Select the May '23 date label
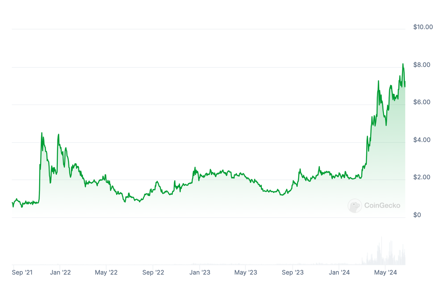Screen dimensions: 443x284 (x=246, y=272)
